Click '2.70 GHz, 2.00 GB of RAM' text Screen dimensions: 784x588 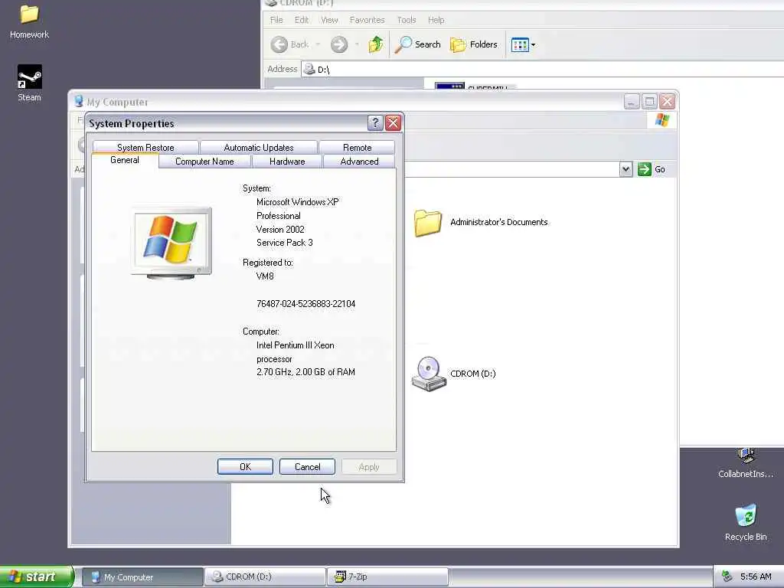point(305,372)
